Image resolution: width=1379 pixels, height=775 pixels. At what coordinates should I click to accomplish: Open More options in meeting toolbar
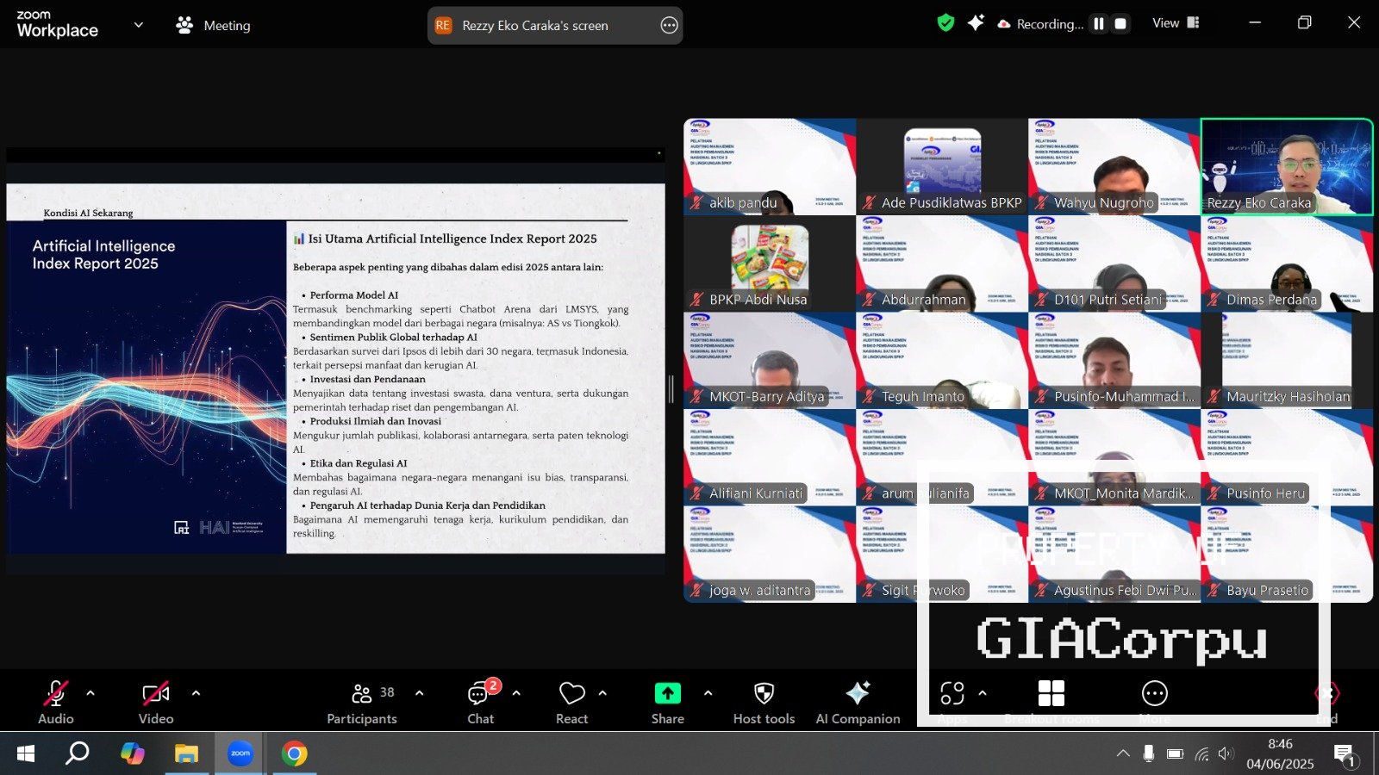1154,702
